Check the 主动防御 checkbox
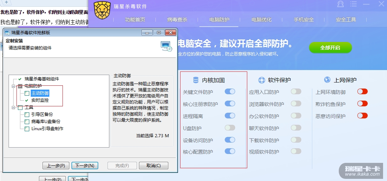The width and height of the screenshot is (387, 181). [x=27, y=93]
